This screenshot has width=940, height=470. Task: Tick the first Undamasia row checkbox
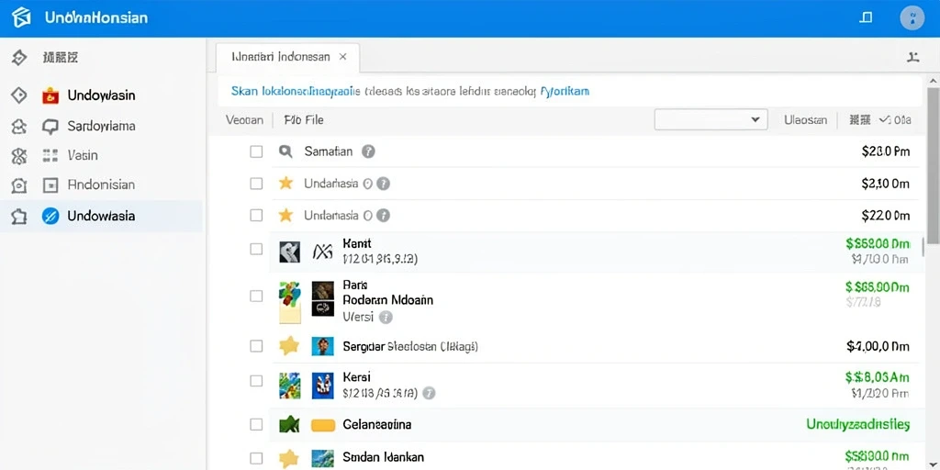click(x=256, y=184)
